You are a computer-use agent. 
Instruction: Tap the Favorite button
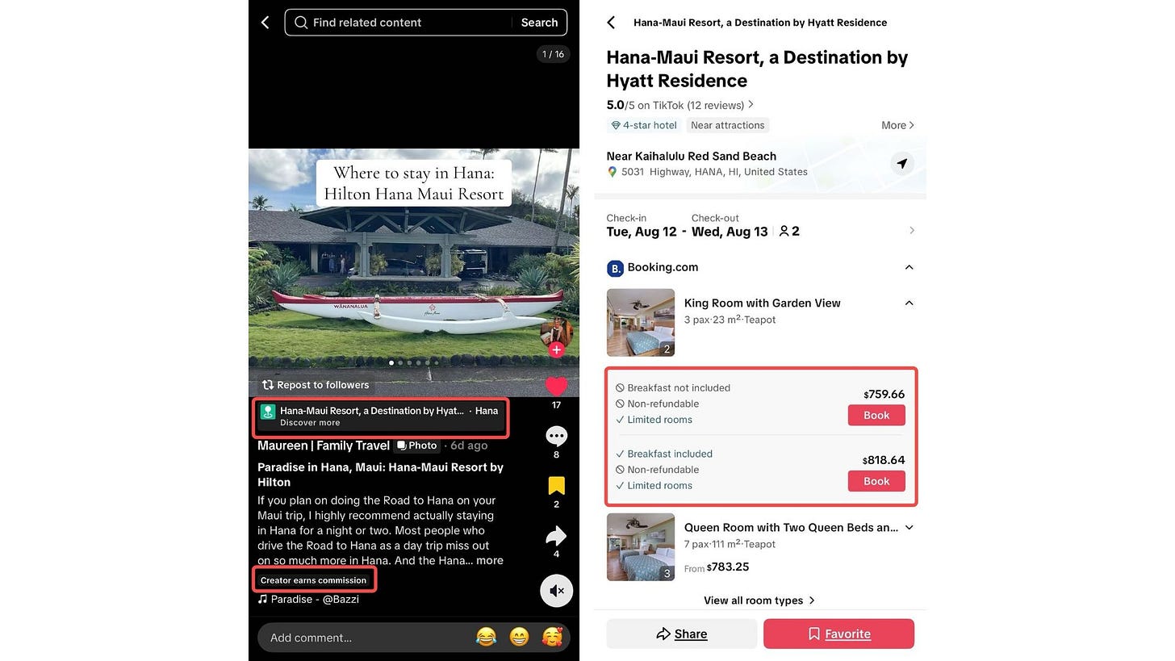click(x=838, y=634)
